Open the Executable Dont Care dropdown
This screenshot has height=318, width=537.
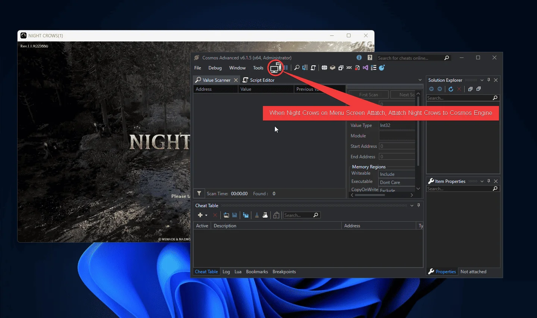[397, 183]
